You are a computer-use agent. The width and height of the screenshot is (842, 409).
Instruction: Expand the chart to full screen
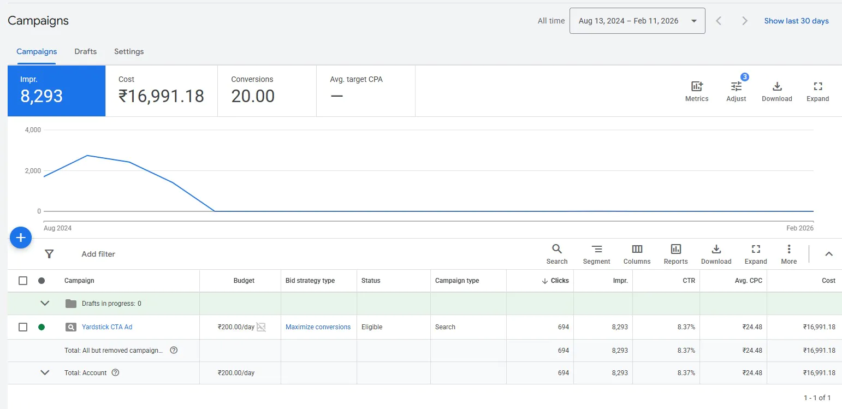817,91
